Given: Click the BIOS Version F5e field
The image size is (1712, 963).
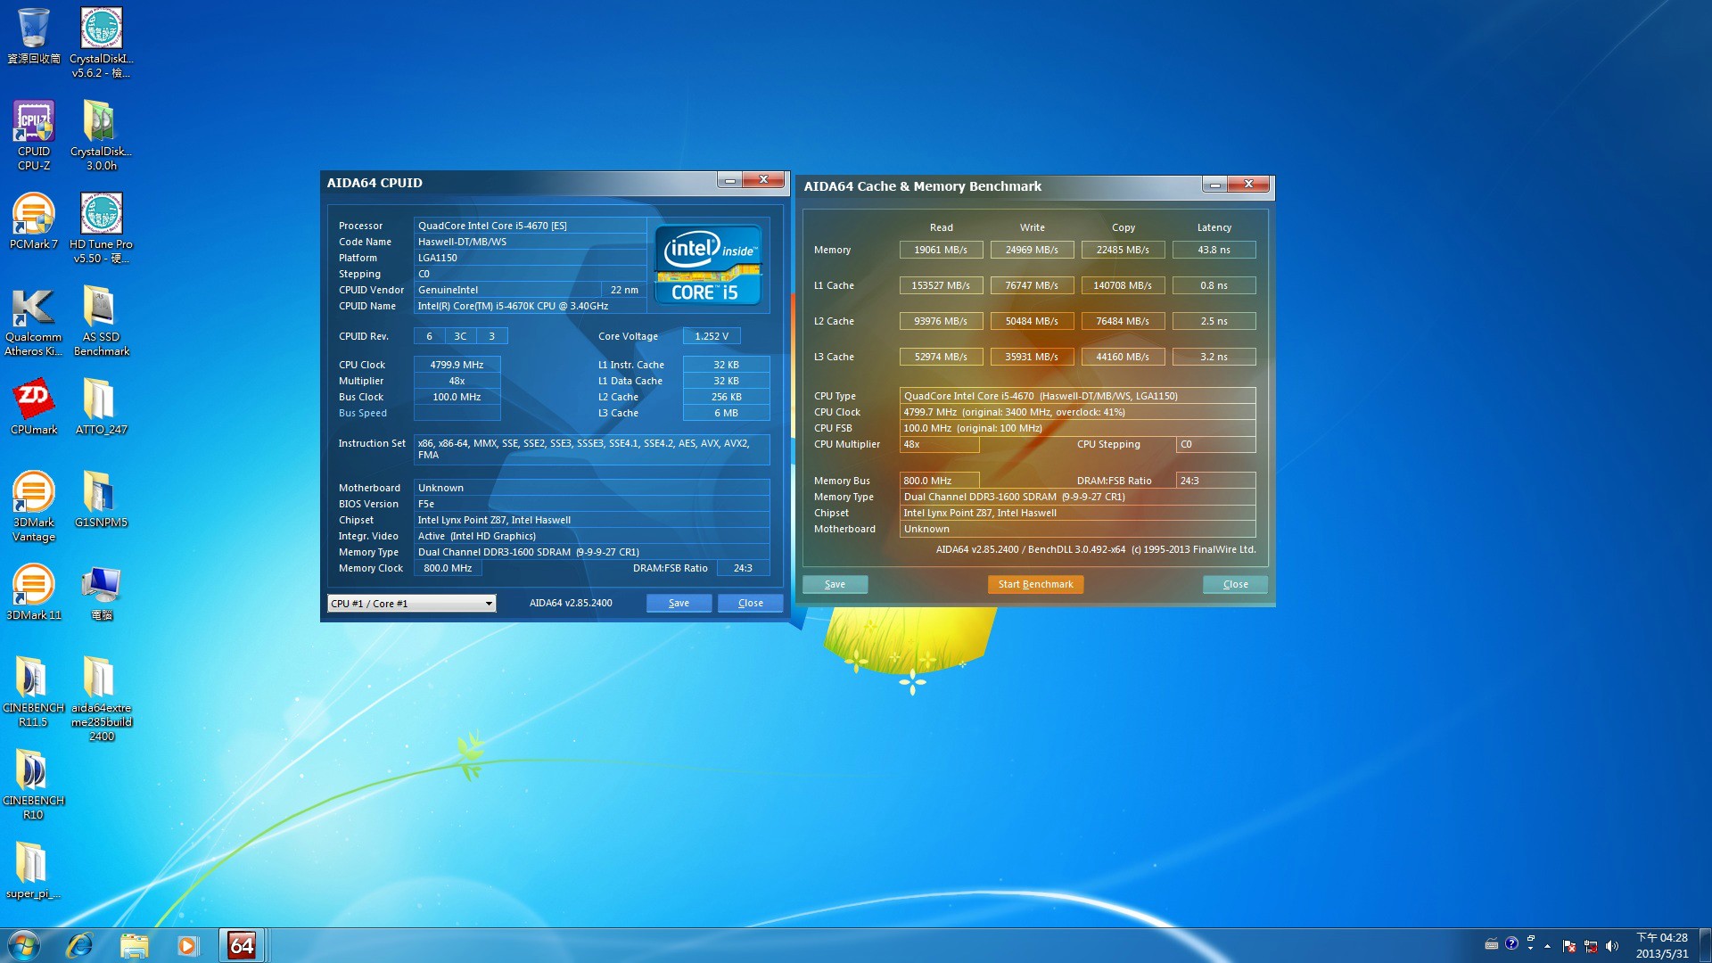Looking at the screenshot, I should (x=591, y=505).
